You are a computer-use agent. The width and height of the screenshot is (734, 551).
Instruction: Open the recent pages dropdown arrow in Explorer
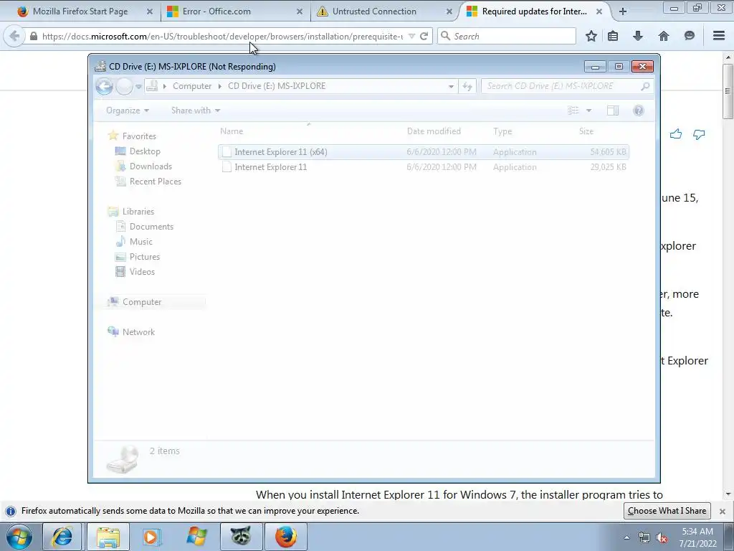(138, 87)
